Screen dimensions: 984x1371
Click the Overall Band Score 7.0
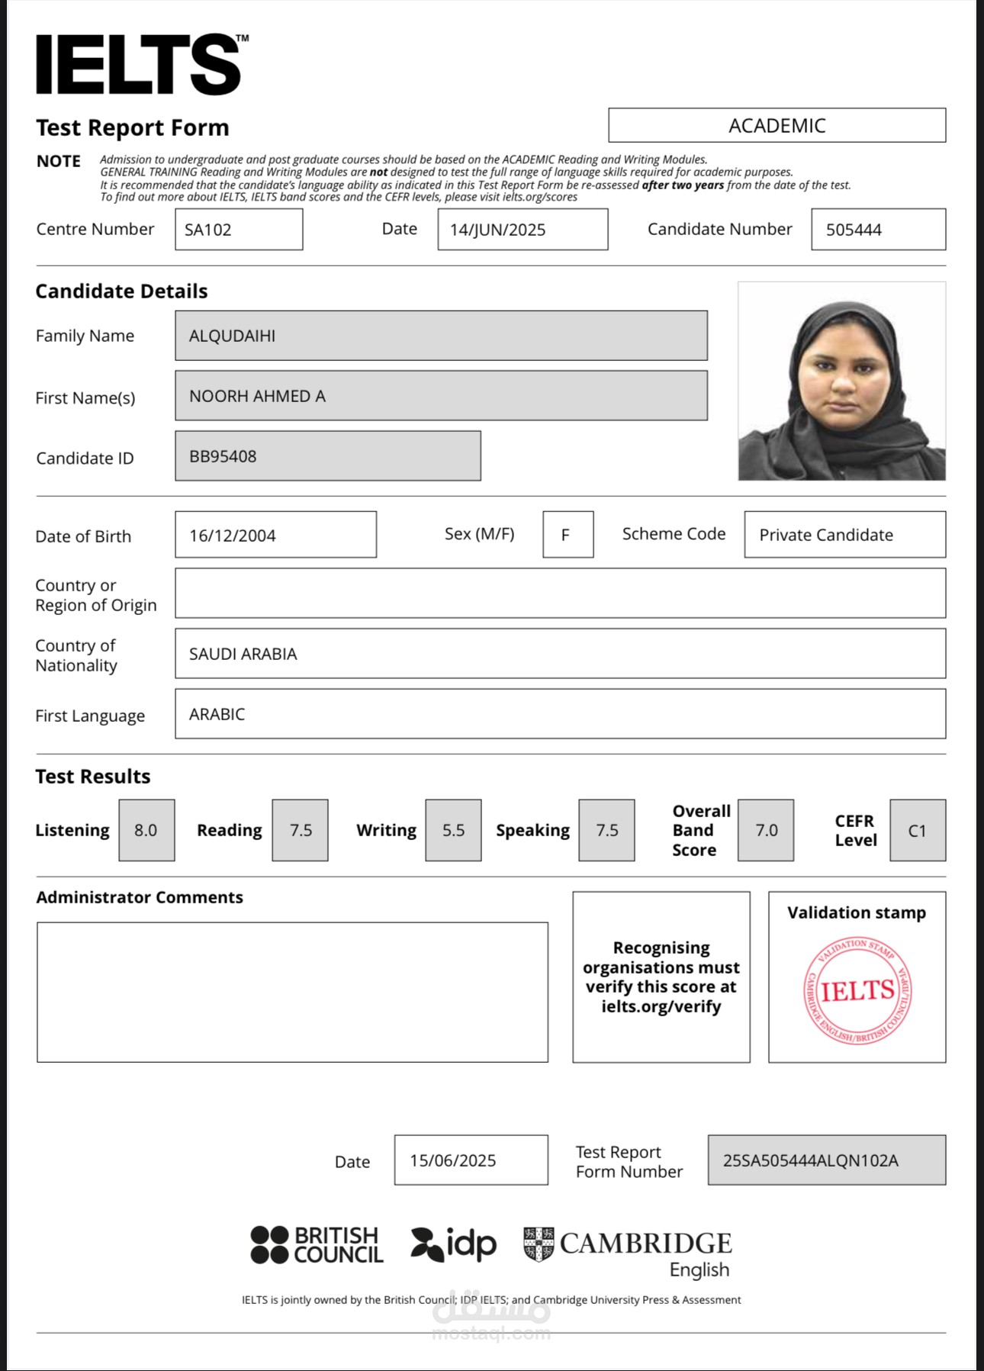point(766,830)
